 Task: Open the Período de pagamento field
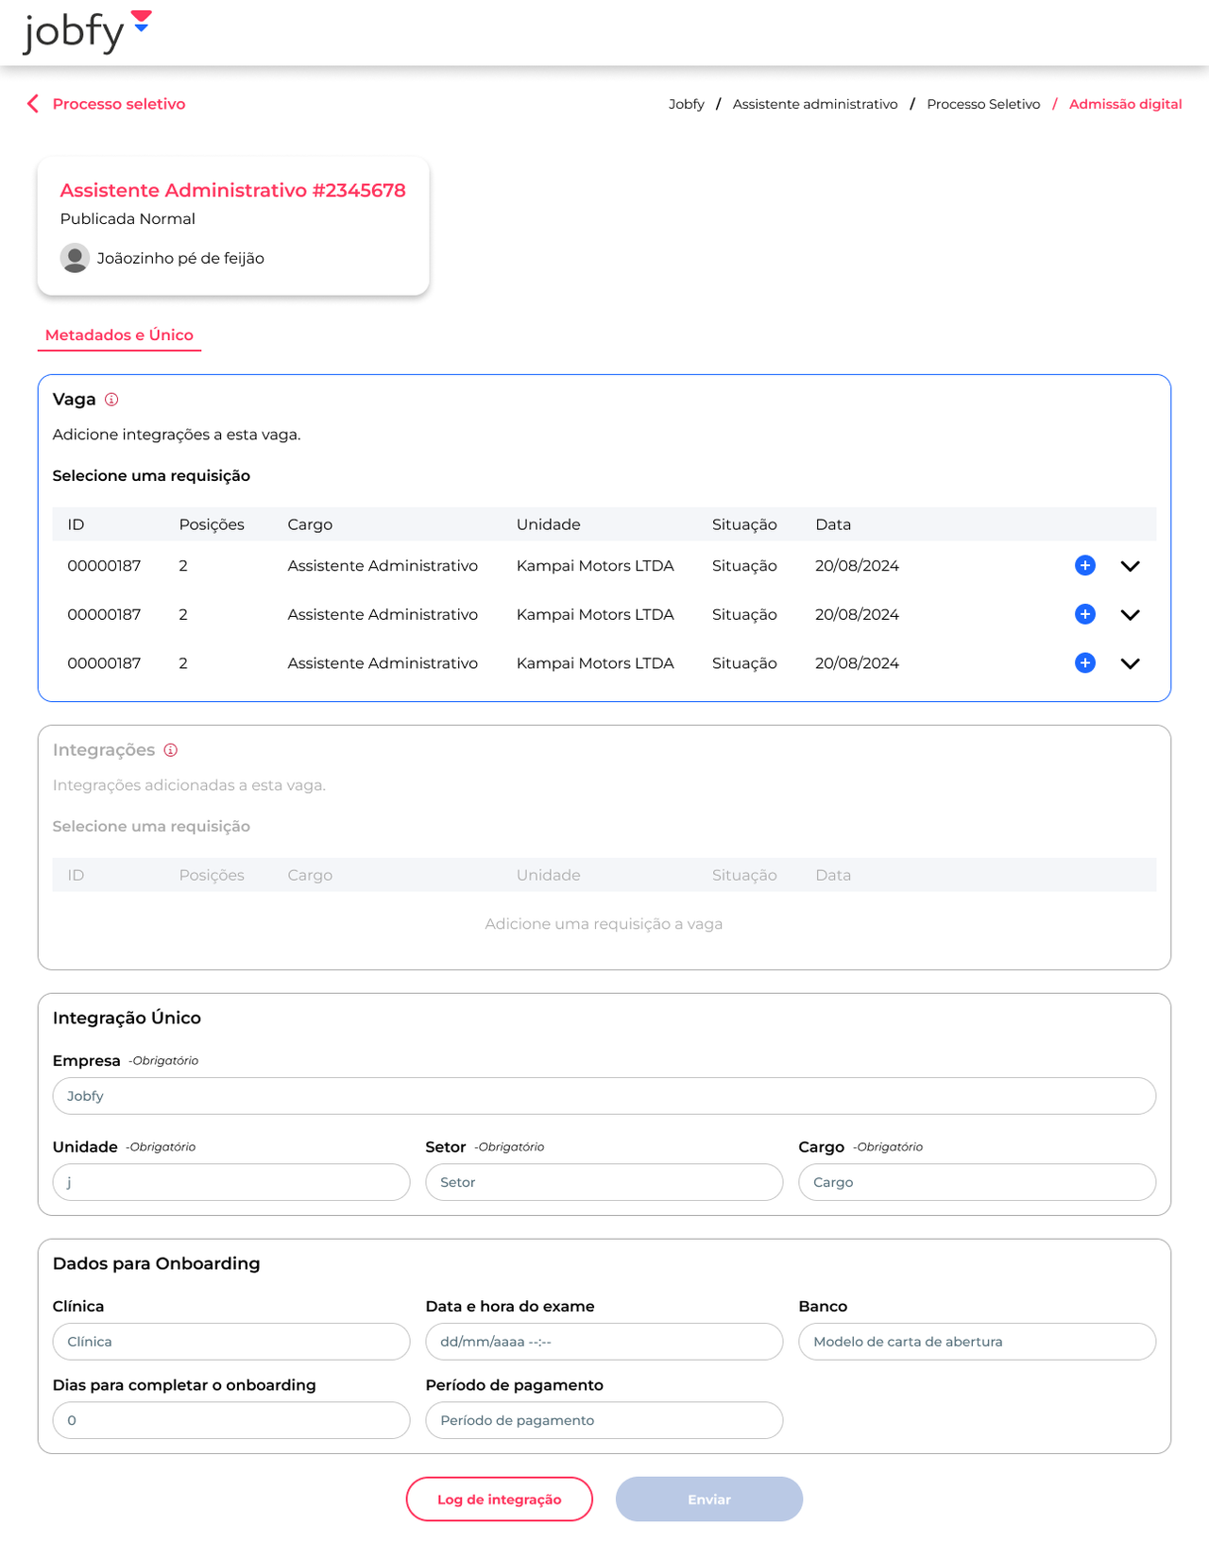pos(604,1420)
